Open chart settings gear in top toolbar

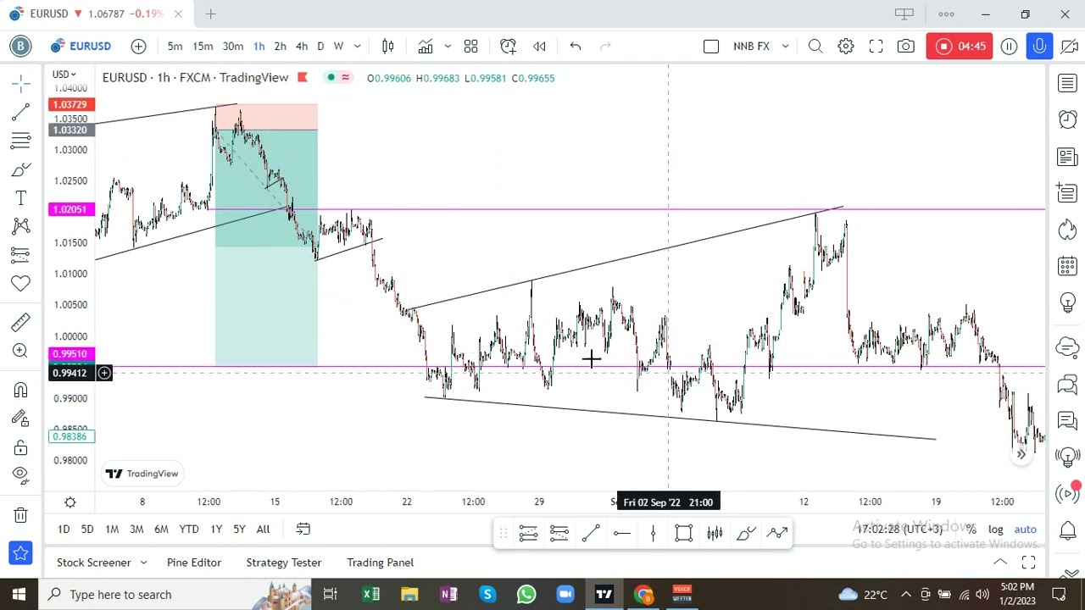click(846, 46)
